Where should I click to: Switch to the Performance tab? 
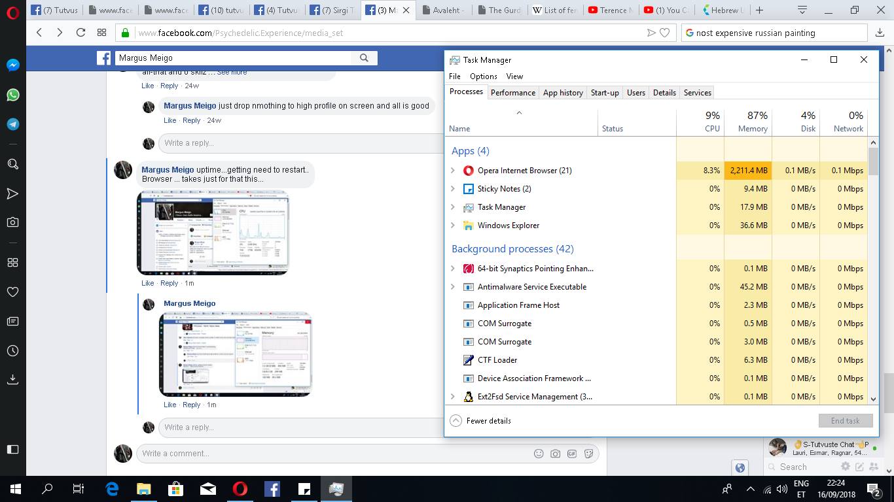coord(513,93)
